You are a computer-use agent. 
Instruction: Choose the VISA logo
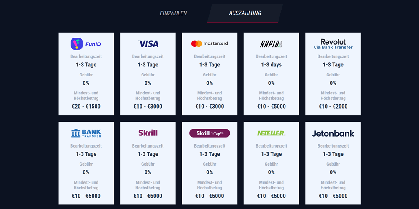pos(148,44)
